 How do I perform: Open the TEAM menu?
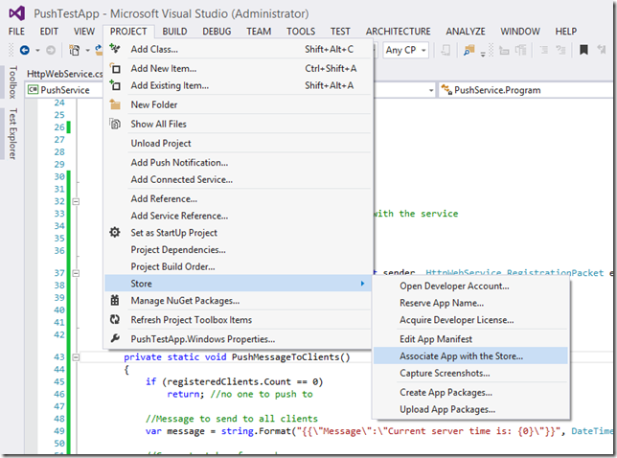point(259,32)
